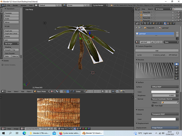The width and height of the screenshot is (182, 136).
Task: Open the Particles properties tab icon
Action: click(171, 23)
